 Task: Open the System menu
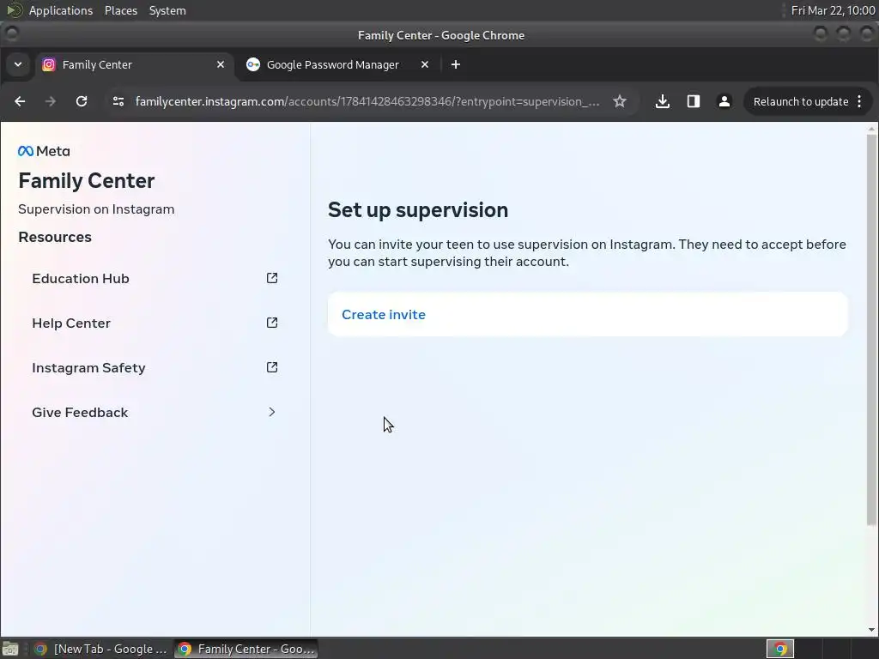[x=167, y=10]
